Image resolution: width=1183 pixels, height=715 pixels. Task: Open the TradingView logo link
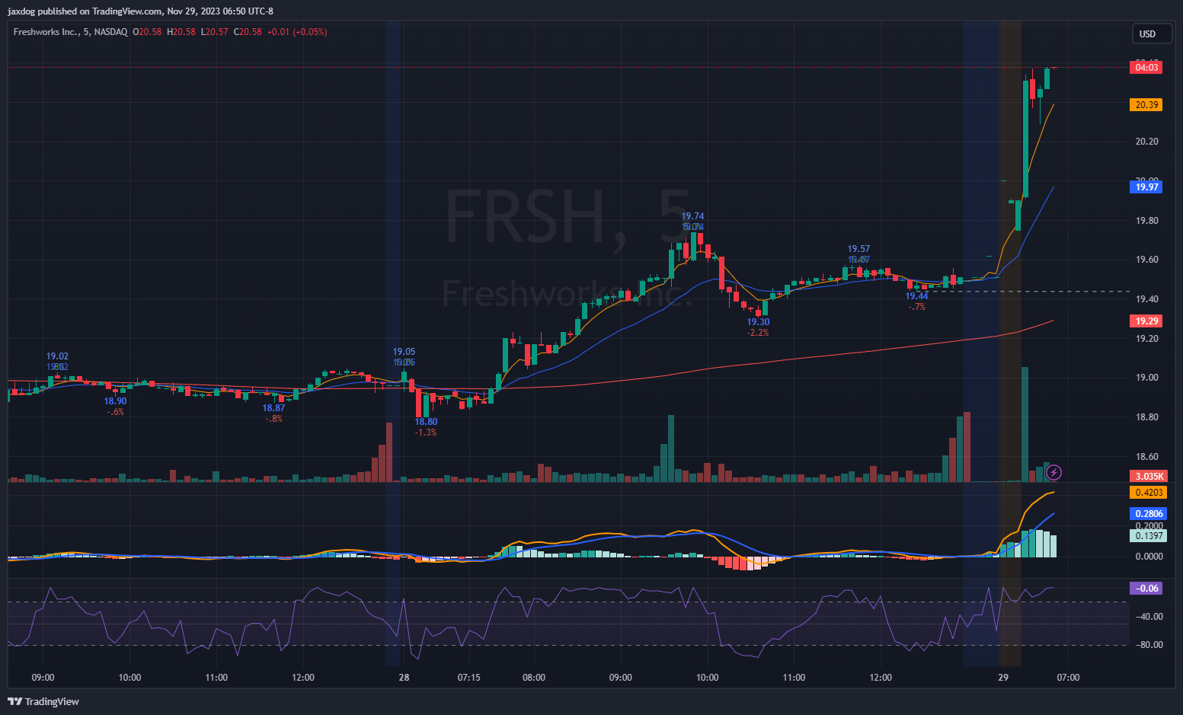43,701
